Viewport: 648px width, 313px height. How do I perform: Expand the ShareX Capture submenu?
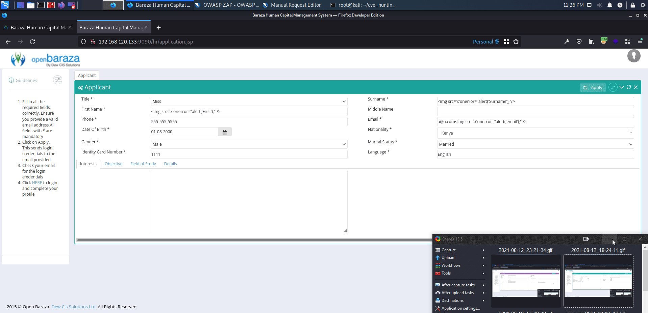tap(460, 250)
